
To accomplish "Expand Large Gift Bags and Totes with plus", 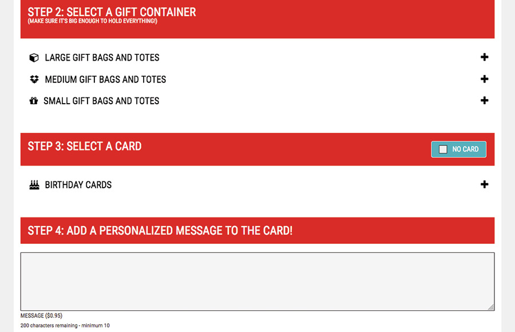I will coord(484,57).
